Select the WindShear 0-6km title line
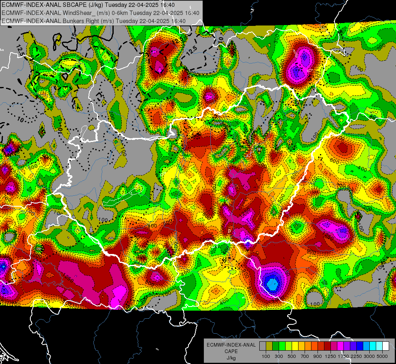The width and height of the screenshot is (396, 364). tap(100, 13)
